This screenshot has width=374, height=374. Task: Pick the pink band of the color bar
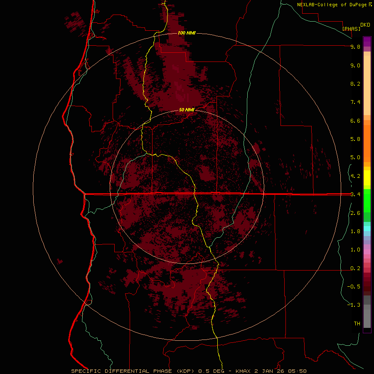(x=367, y=252)
